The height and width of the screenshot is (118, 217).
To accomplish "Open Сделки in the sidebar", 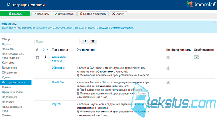I will [7, 44].
